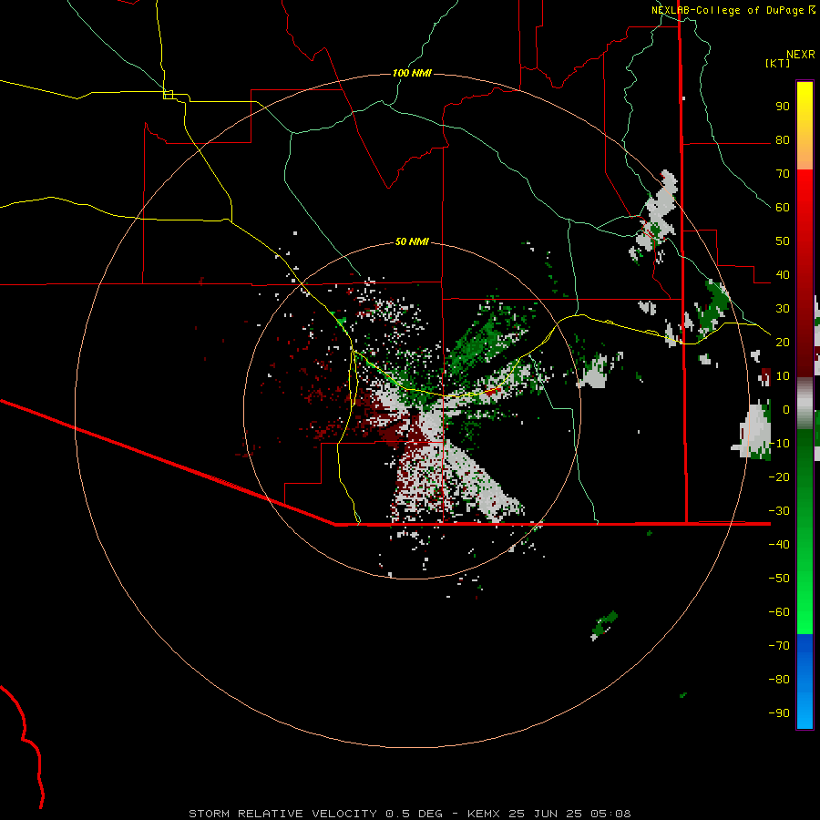Click the 20 value on the velocity scale

click(x=783, y=342)
